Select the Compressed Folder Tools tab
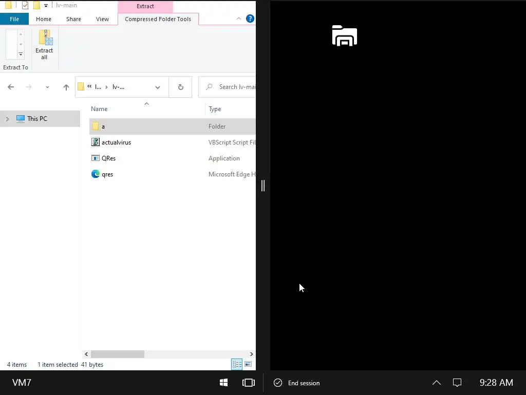 [158, 19]
